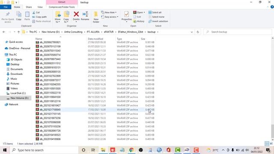The width and height of the screenshot is (274, 154).
Task: Click the Paste icon in the ribbon
Action: (x=27, y=14)
